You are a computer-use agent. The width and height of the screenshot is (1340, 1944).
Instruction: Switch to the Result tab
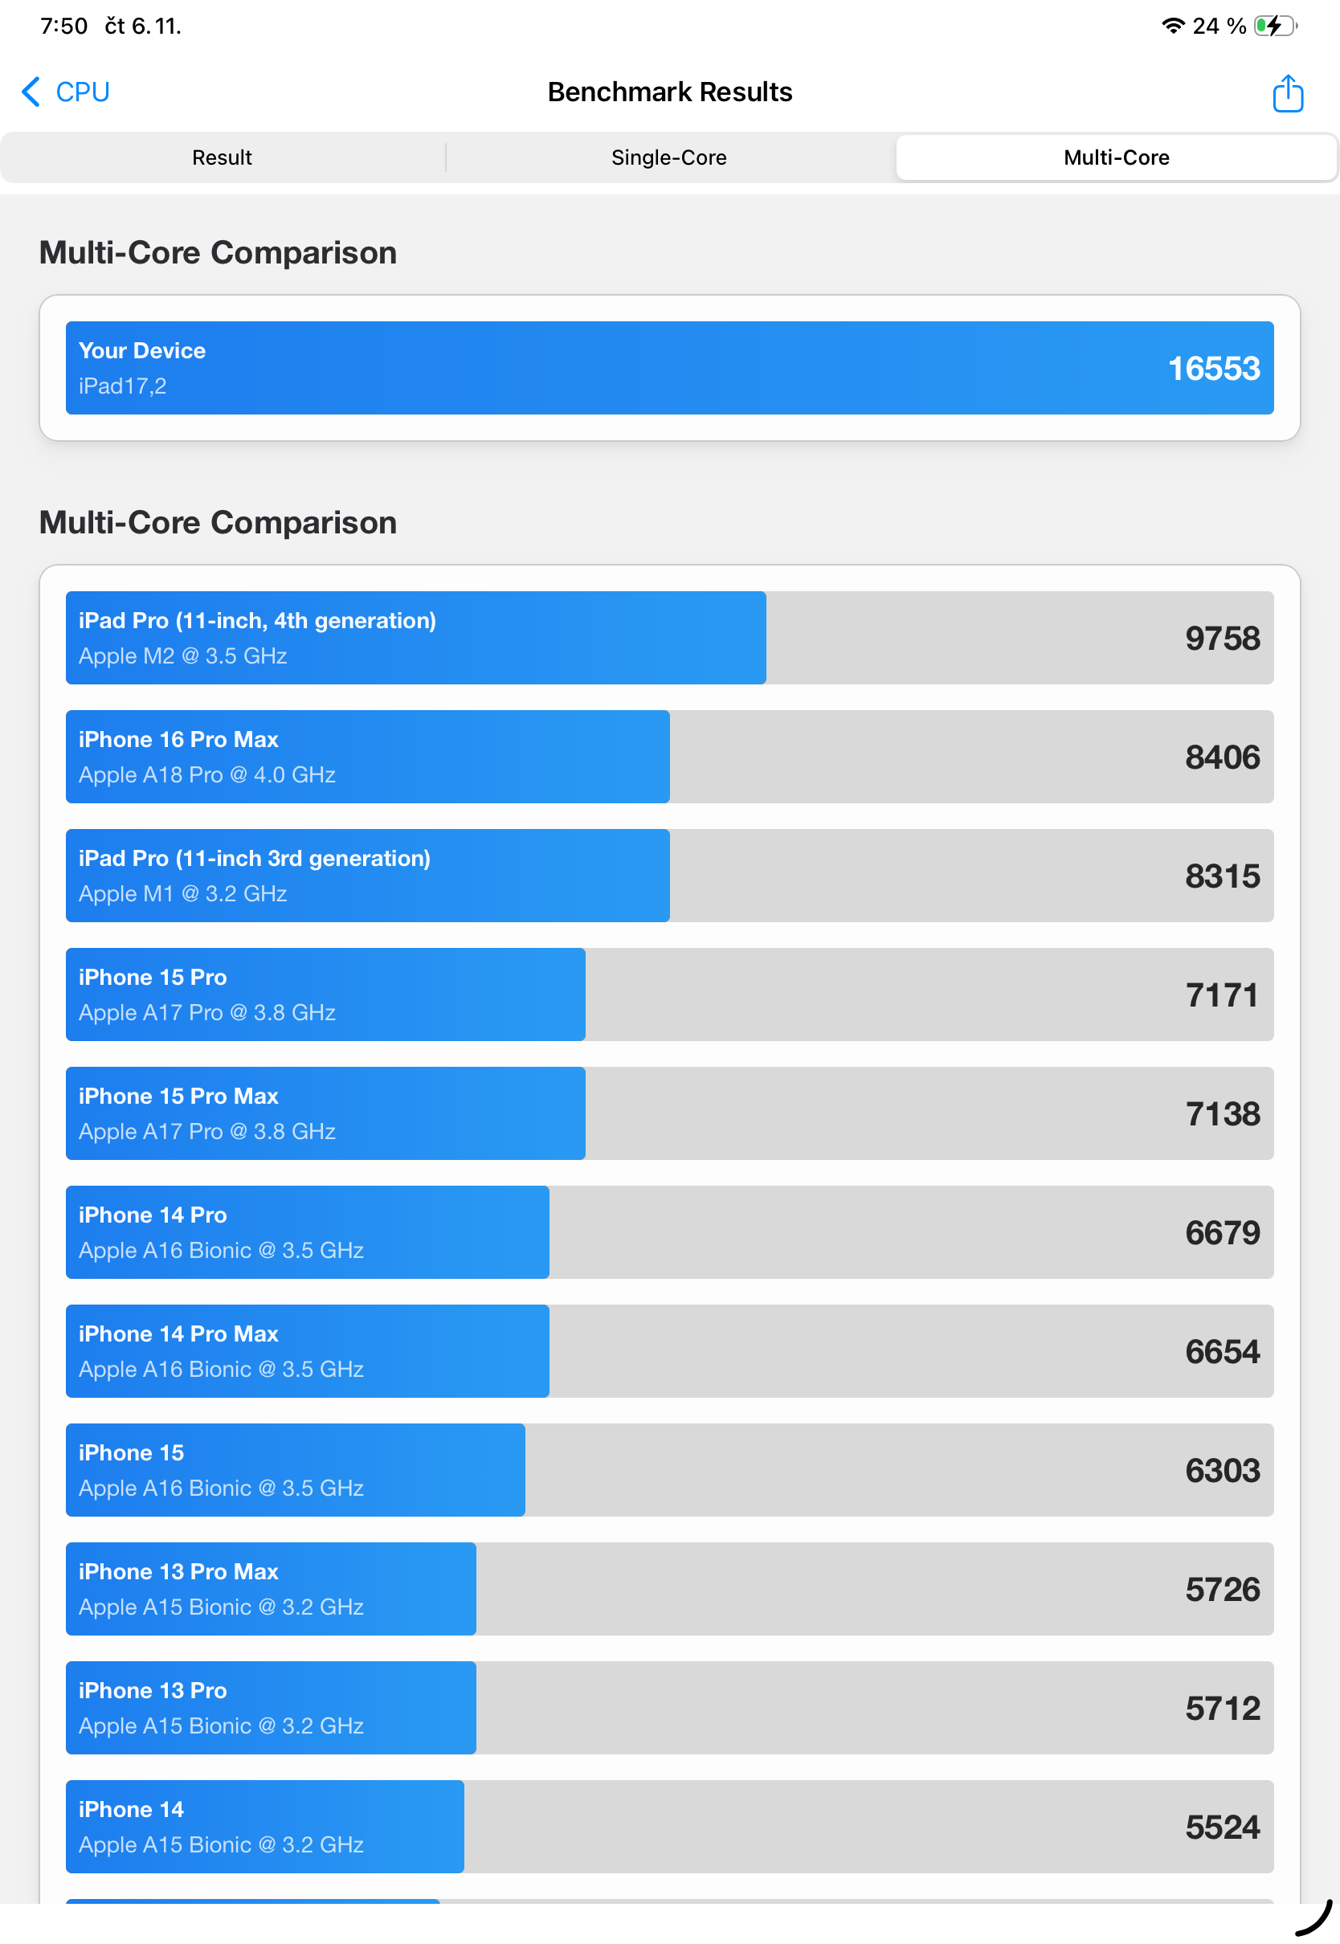click(x=222, y=157)
